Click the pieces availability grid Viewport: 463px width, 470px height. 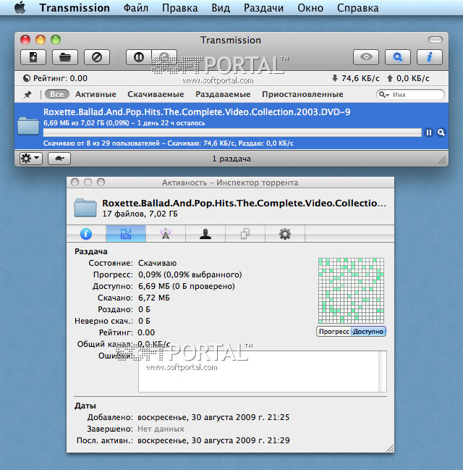351,290
